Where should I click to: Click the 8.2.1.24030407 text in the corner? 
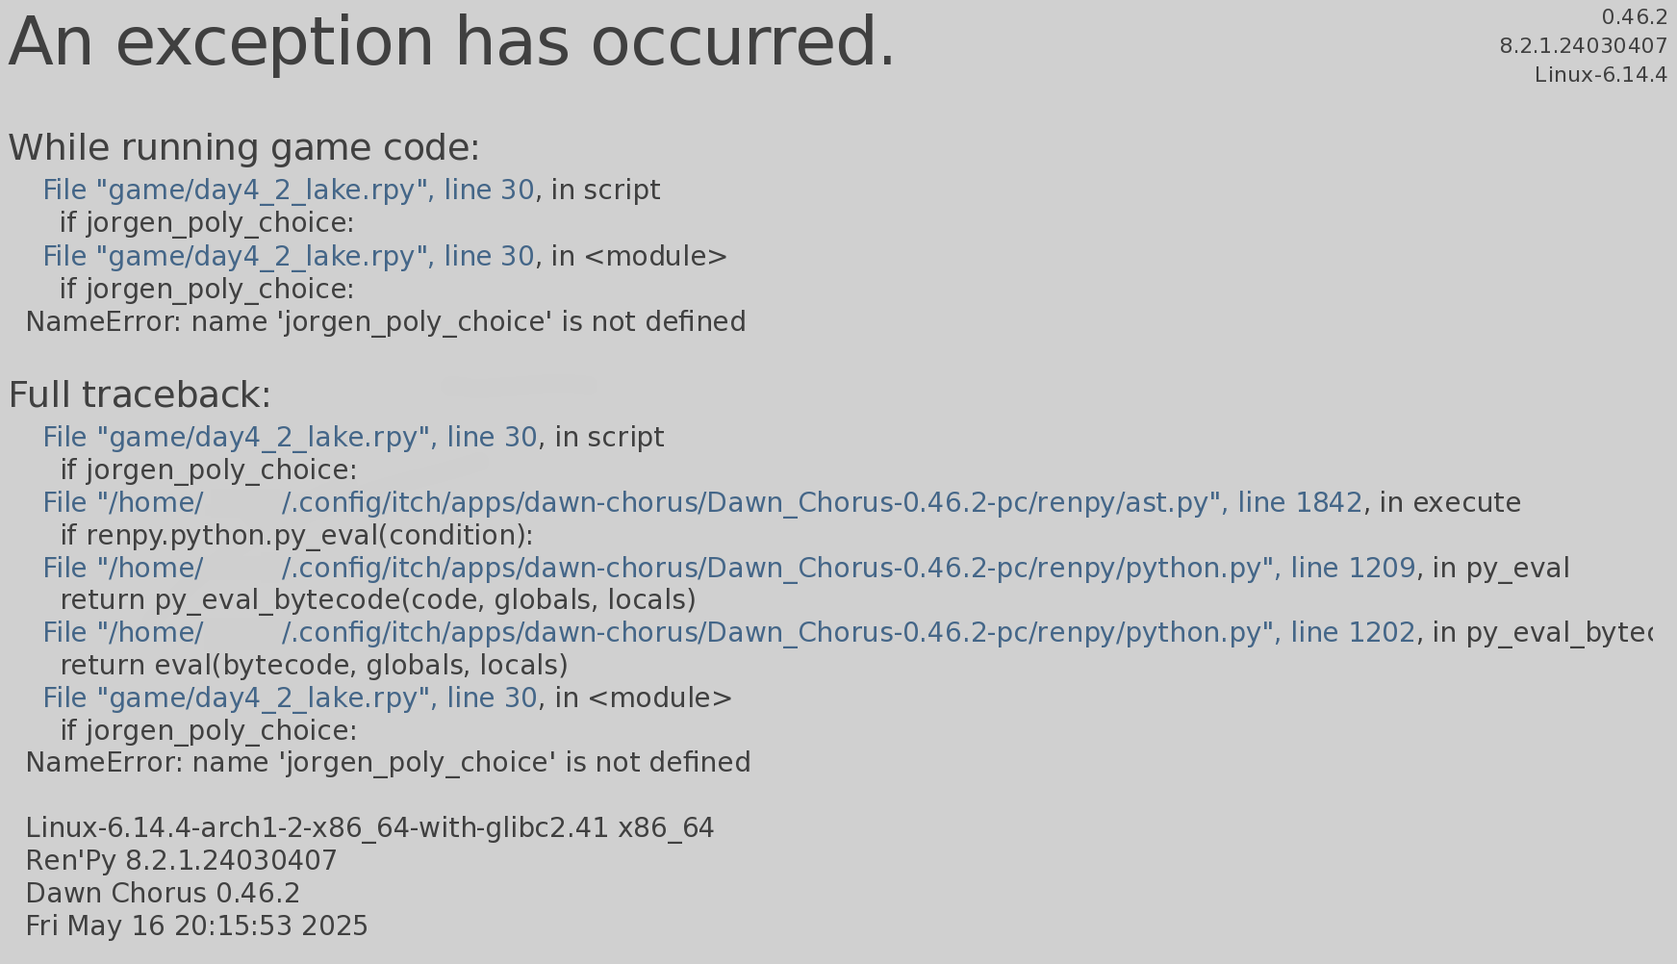pos(1583,46)
